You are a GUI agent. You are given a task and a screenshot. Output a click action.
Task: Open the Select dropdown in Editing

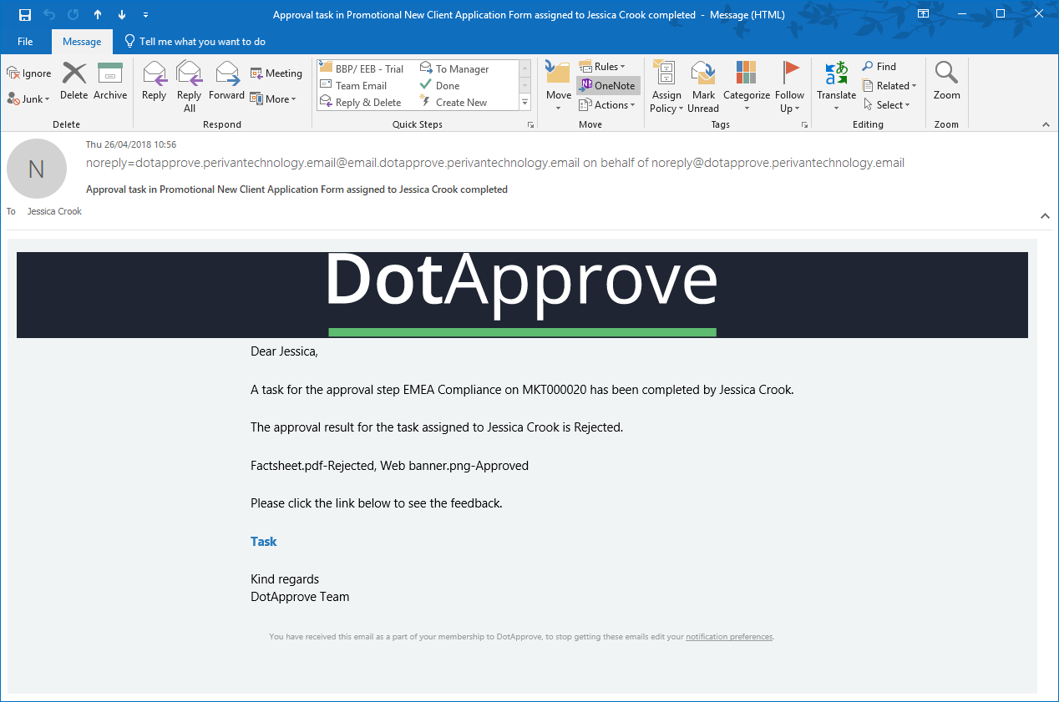coord(885,105)
